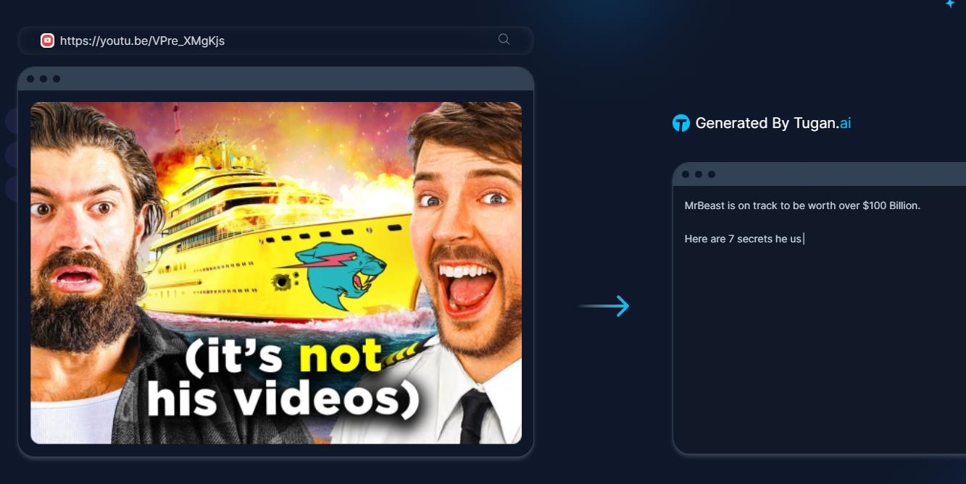Click the YouTube icon in the URL bar

click(47, 41)
